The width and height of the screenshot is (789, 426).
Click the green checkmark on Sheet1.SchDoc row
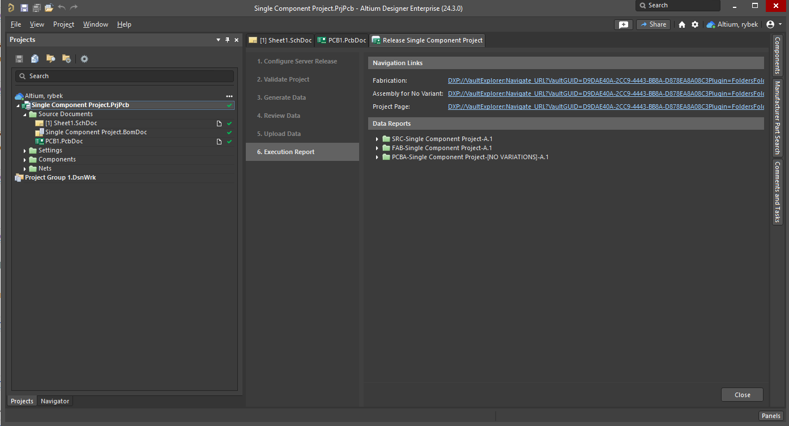coord(229,123)
